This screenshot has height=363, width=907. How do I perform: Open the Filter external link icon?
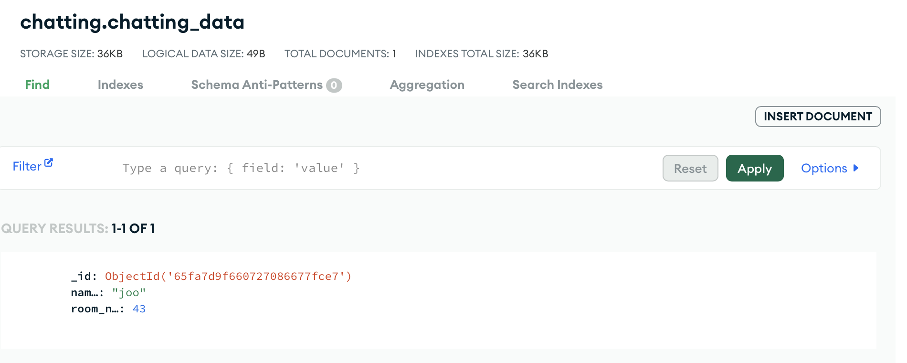tap(49, 163)
